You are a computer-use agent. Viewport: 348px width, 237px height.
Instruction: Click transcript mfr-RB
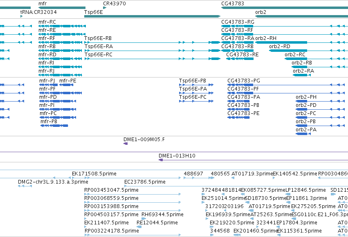click(61, 51)
